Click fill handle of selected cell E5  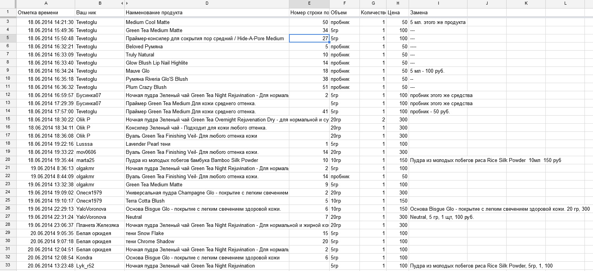(329, 42)
